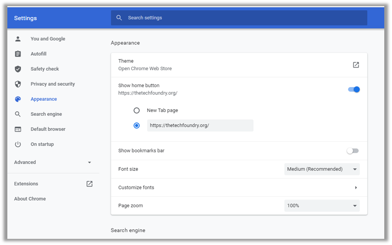Go to On startup settings

[x=42, y=144]
